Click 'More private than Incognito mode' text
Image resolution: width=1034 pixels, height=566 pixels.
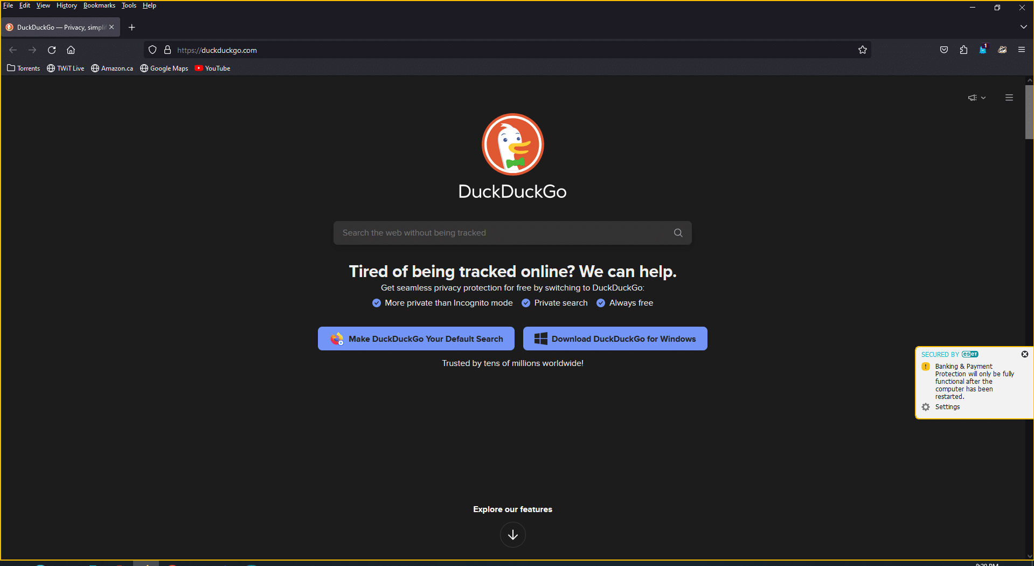pos(449,303)
